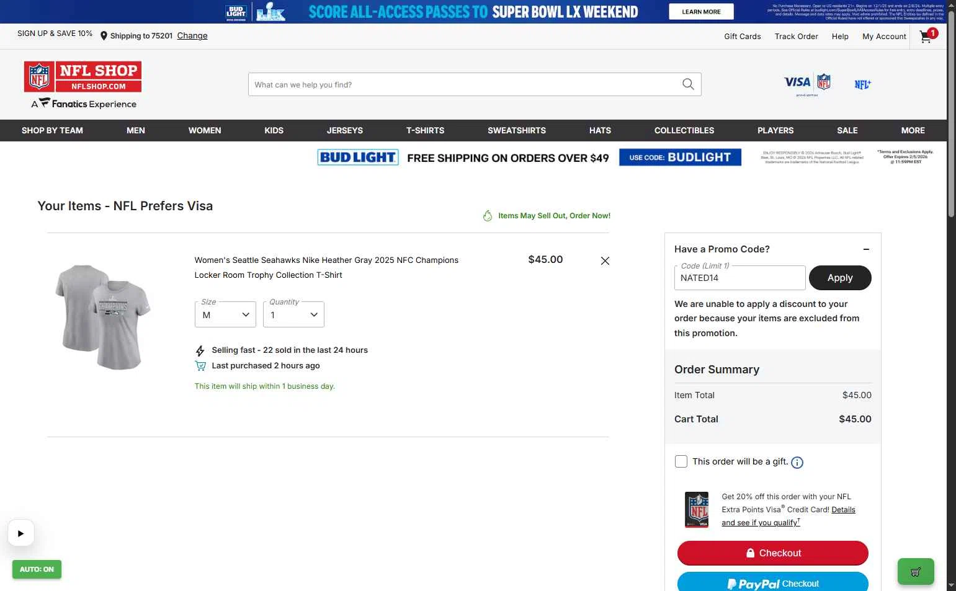Image resolution: width=956 pixels, height=591 pixels.
Task: Remove the Seahawks T-shirt with X icon
Action: point(605,261)
